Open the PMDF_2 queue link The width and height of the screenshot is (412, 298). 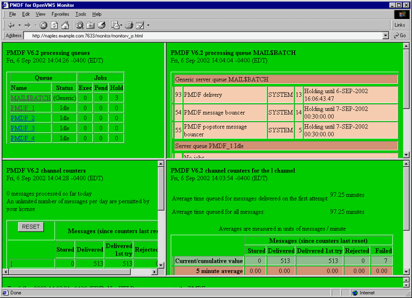[22, 118]
